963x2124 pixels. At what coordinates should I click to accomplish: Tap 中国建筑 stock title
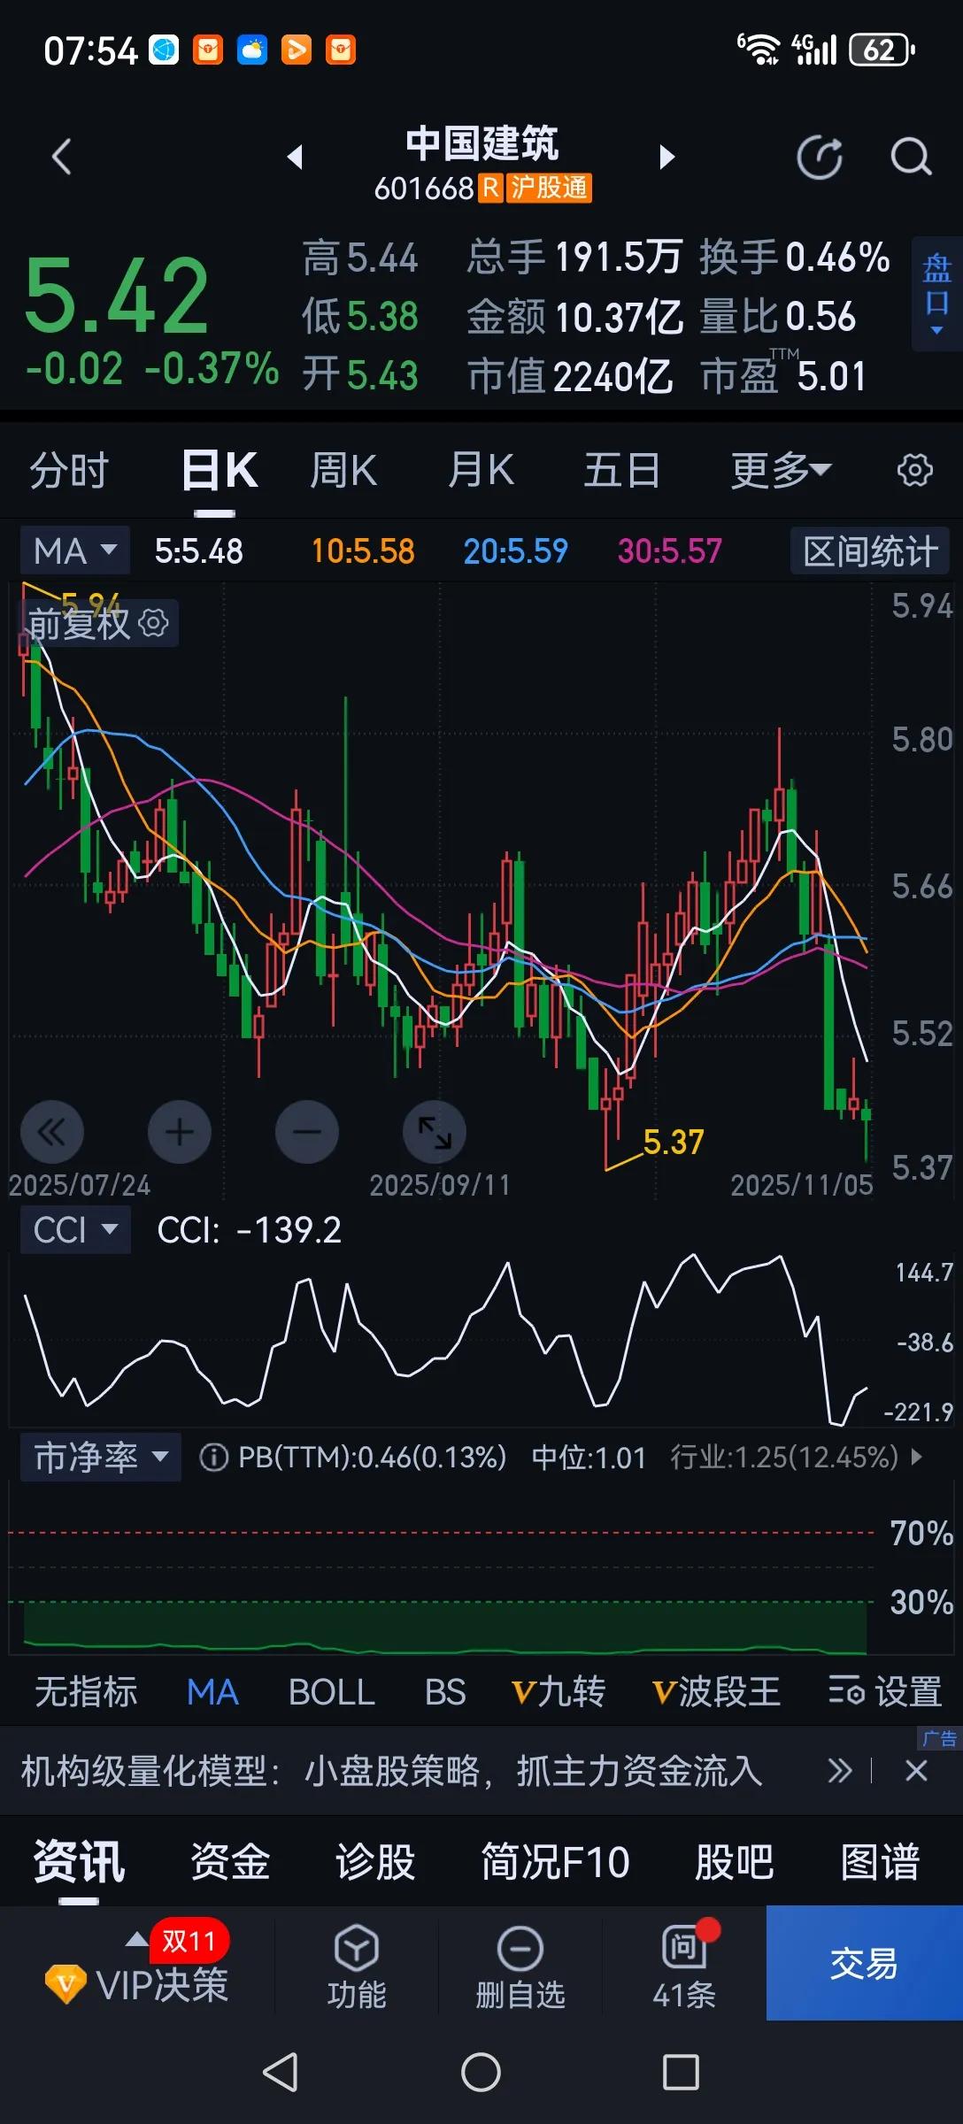481,142
